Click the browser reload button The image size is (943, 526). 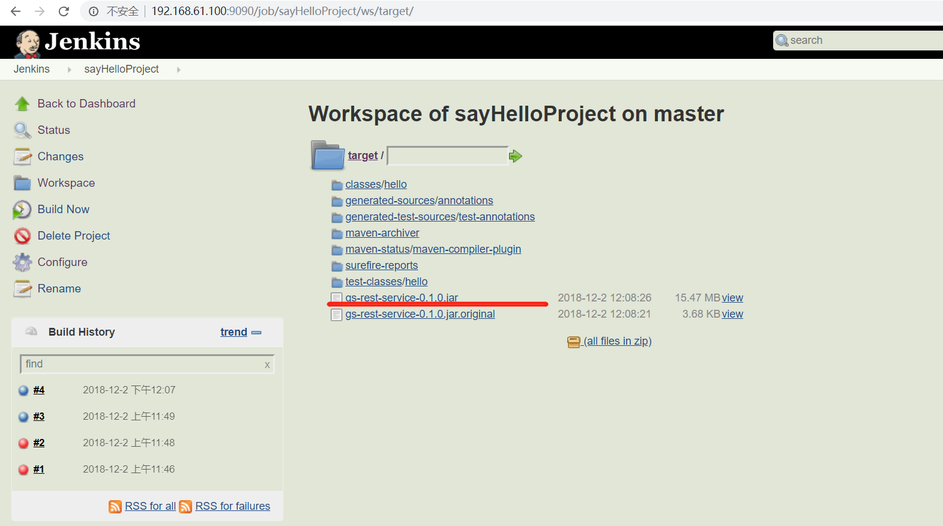pos(64,11)
